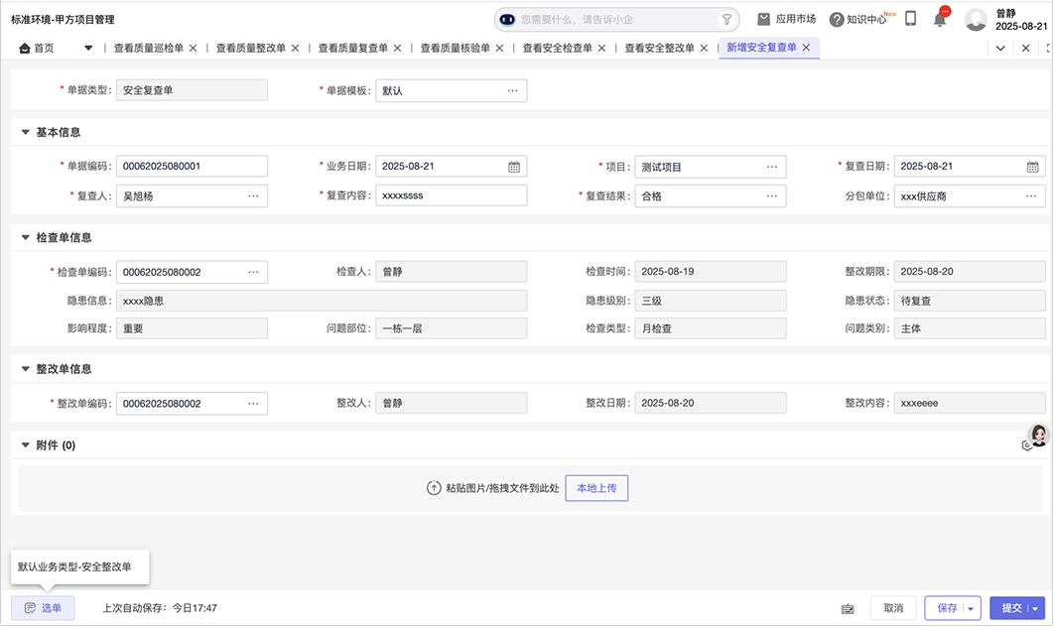1054x627 pixels.
Task: Collapse the 基本信息 section
Action: 26,132
